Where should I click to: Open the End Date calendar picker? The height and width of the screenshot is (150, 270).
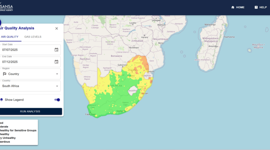[x=56, y=62]
